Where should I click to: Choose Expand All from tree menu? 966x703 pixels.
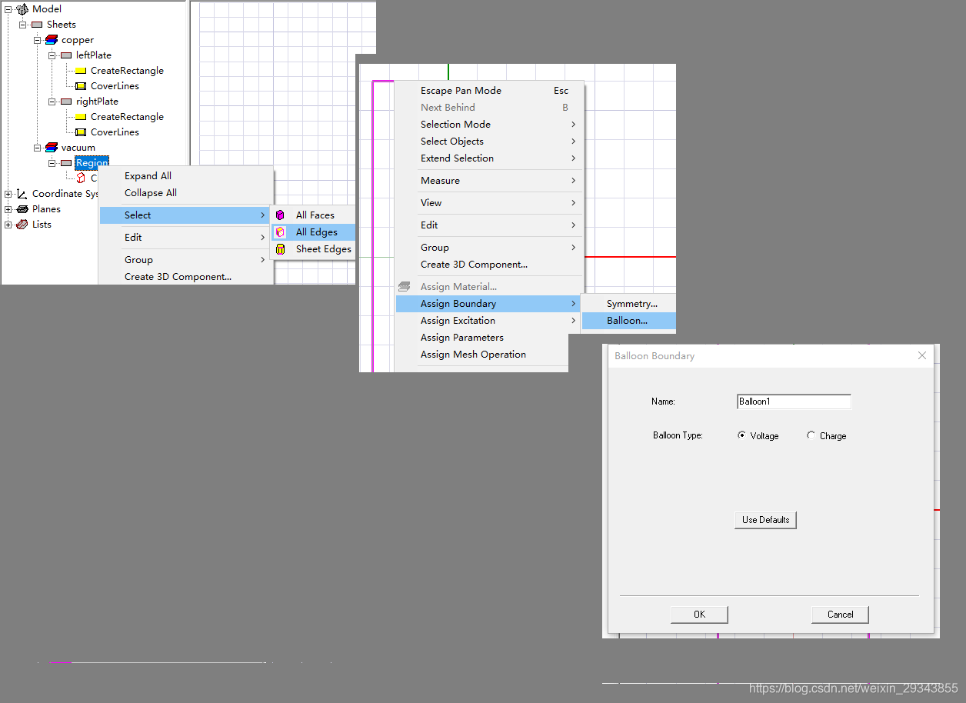186,176
